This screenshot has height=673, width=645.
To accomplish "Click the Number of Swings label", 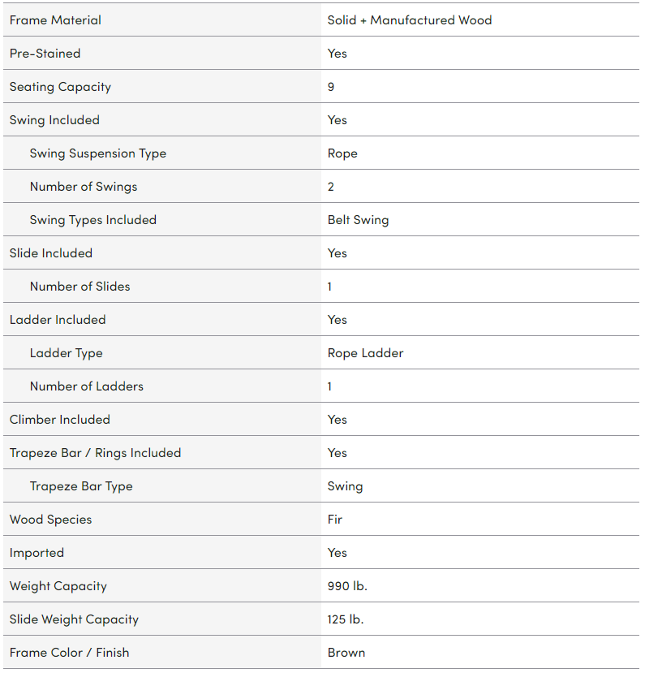I will (84, 187).
